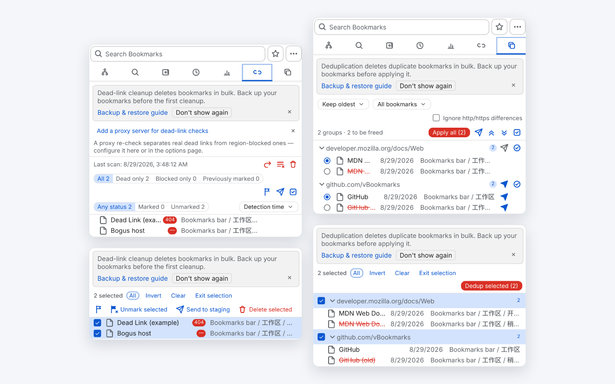
Task: Uncheck the github.com/vBookmarks group checkbox
Action: pos(321,337)
